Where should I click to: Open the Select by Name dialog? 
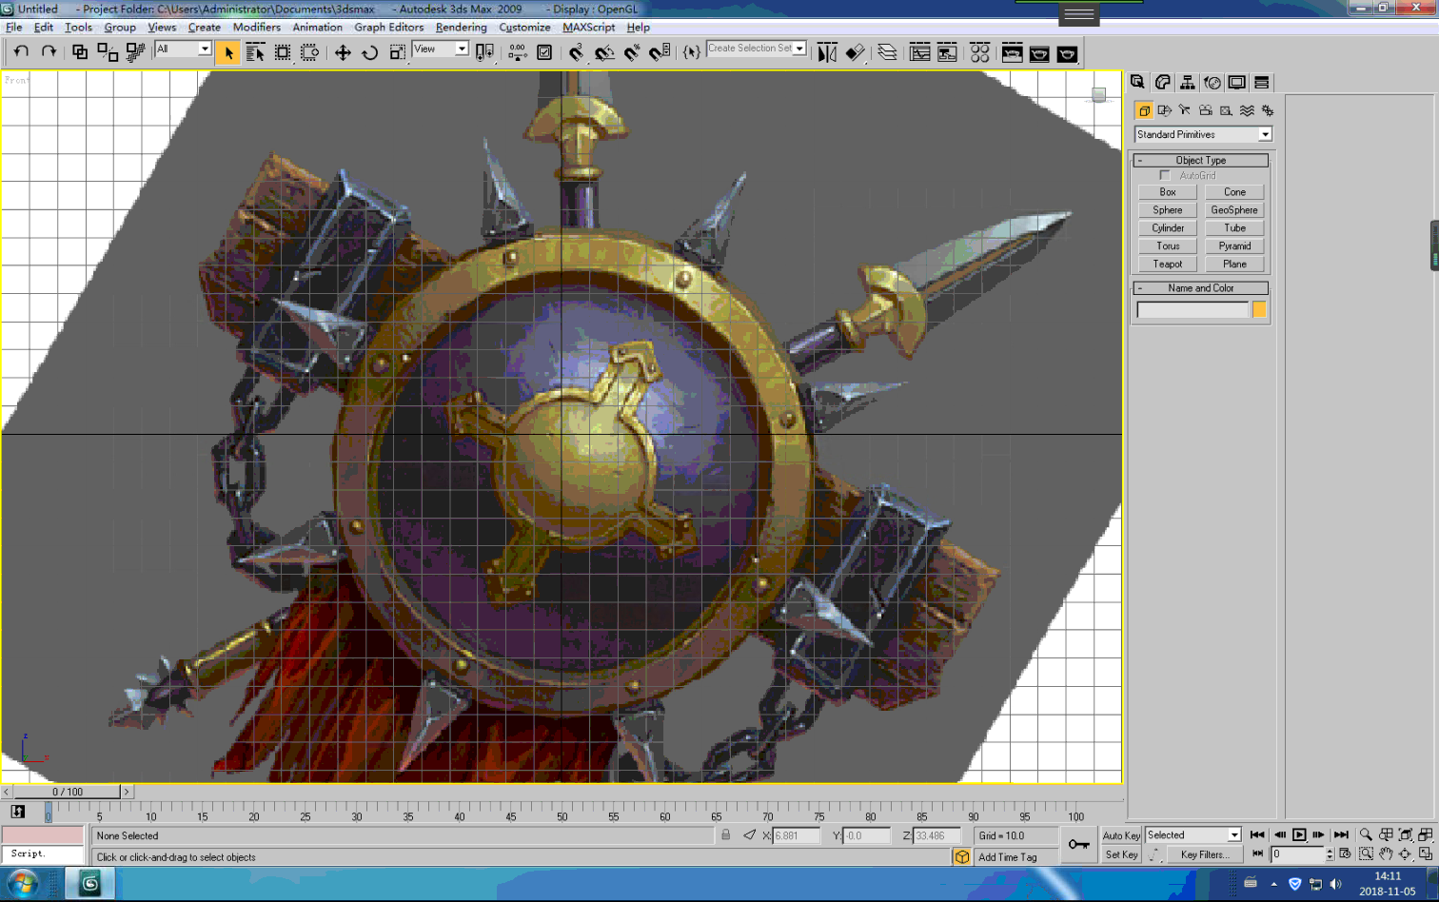click(255, 52)
